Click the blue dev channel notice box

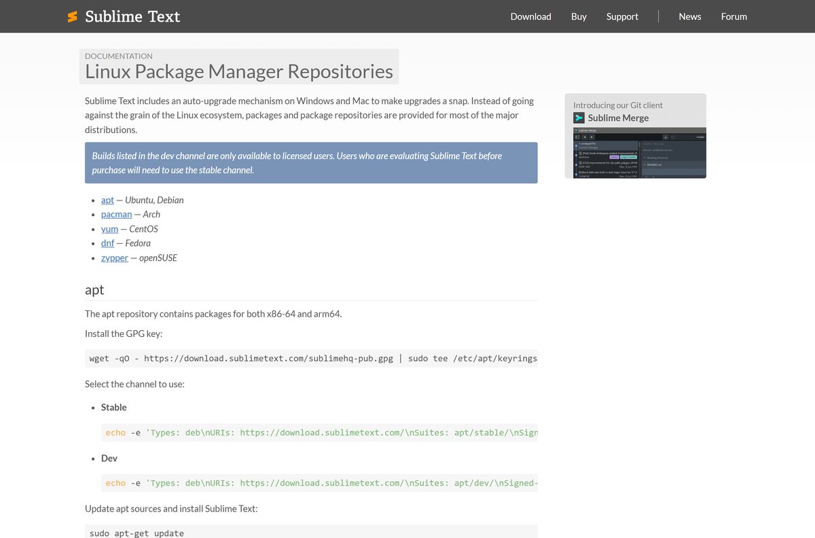[311, 162]
